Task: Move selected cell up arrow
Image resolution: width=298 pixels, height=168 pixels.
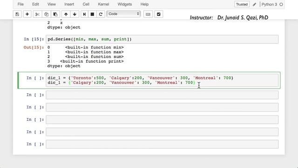Action: pyautogui.click(x=66, y=14)
